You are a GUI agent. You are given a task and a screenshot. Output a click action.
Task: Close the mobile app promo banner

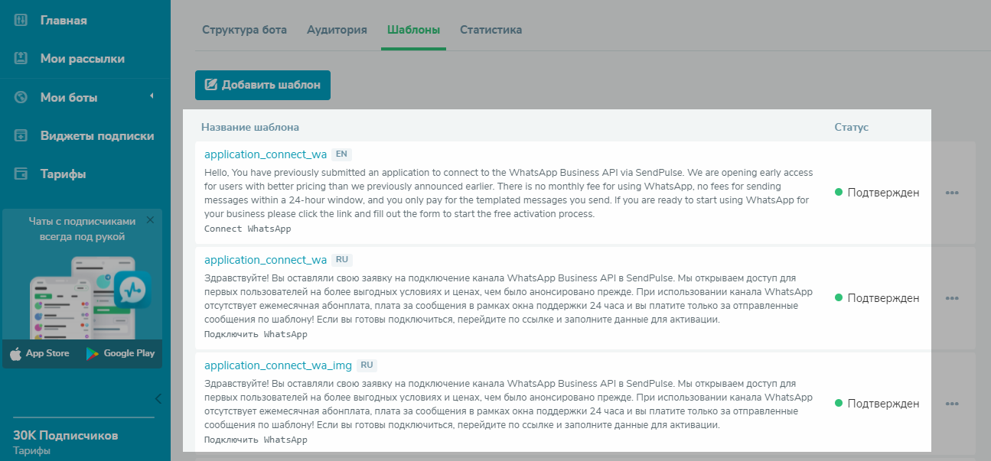[150, 220]
